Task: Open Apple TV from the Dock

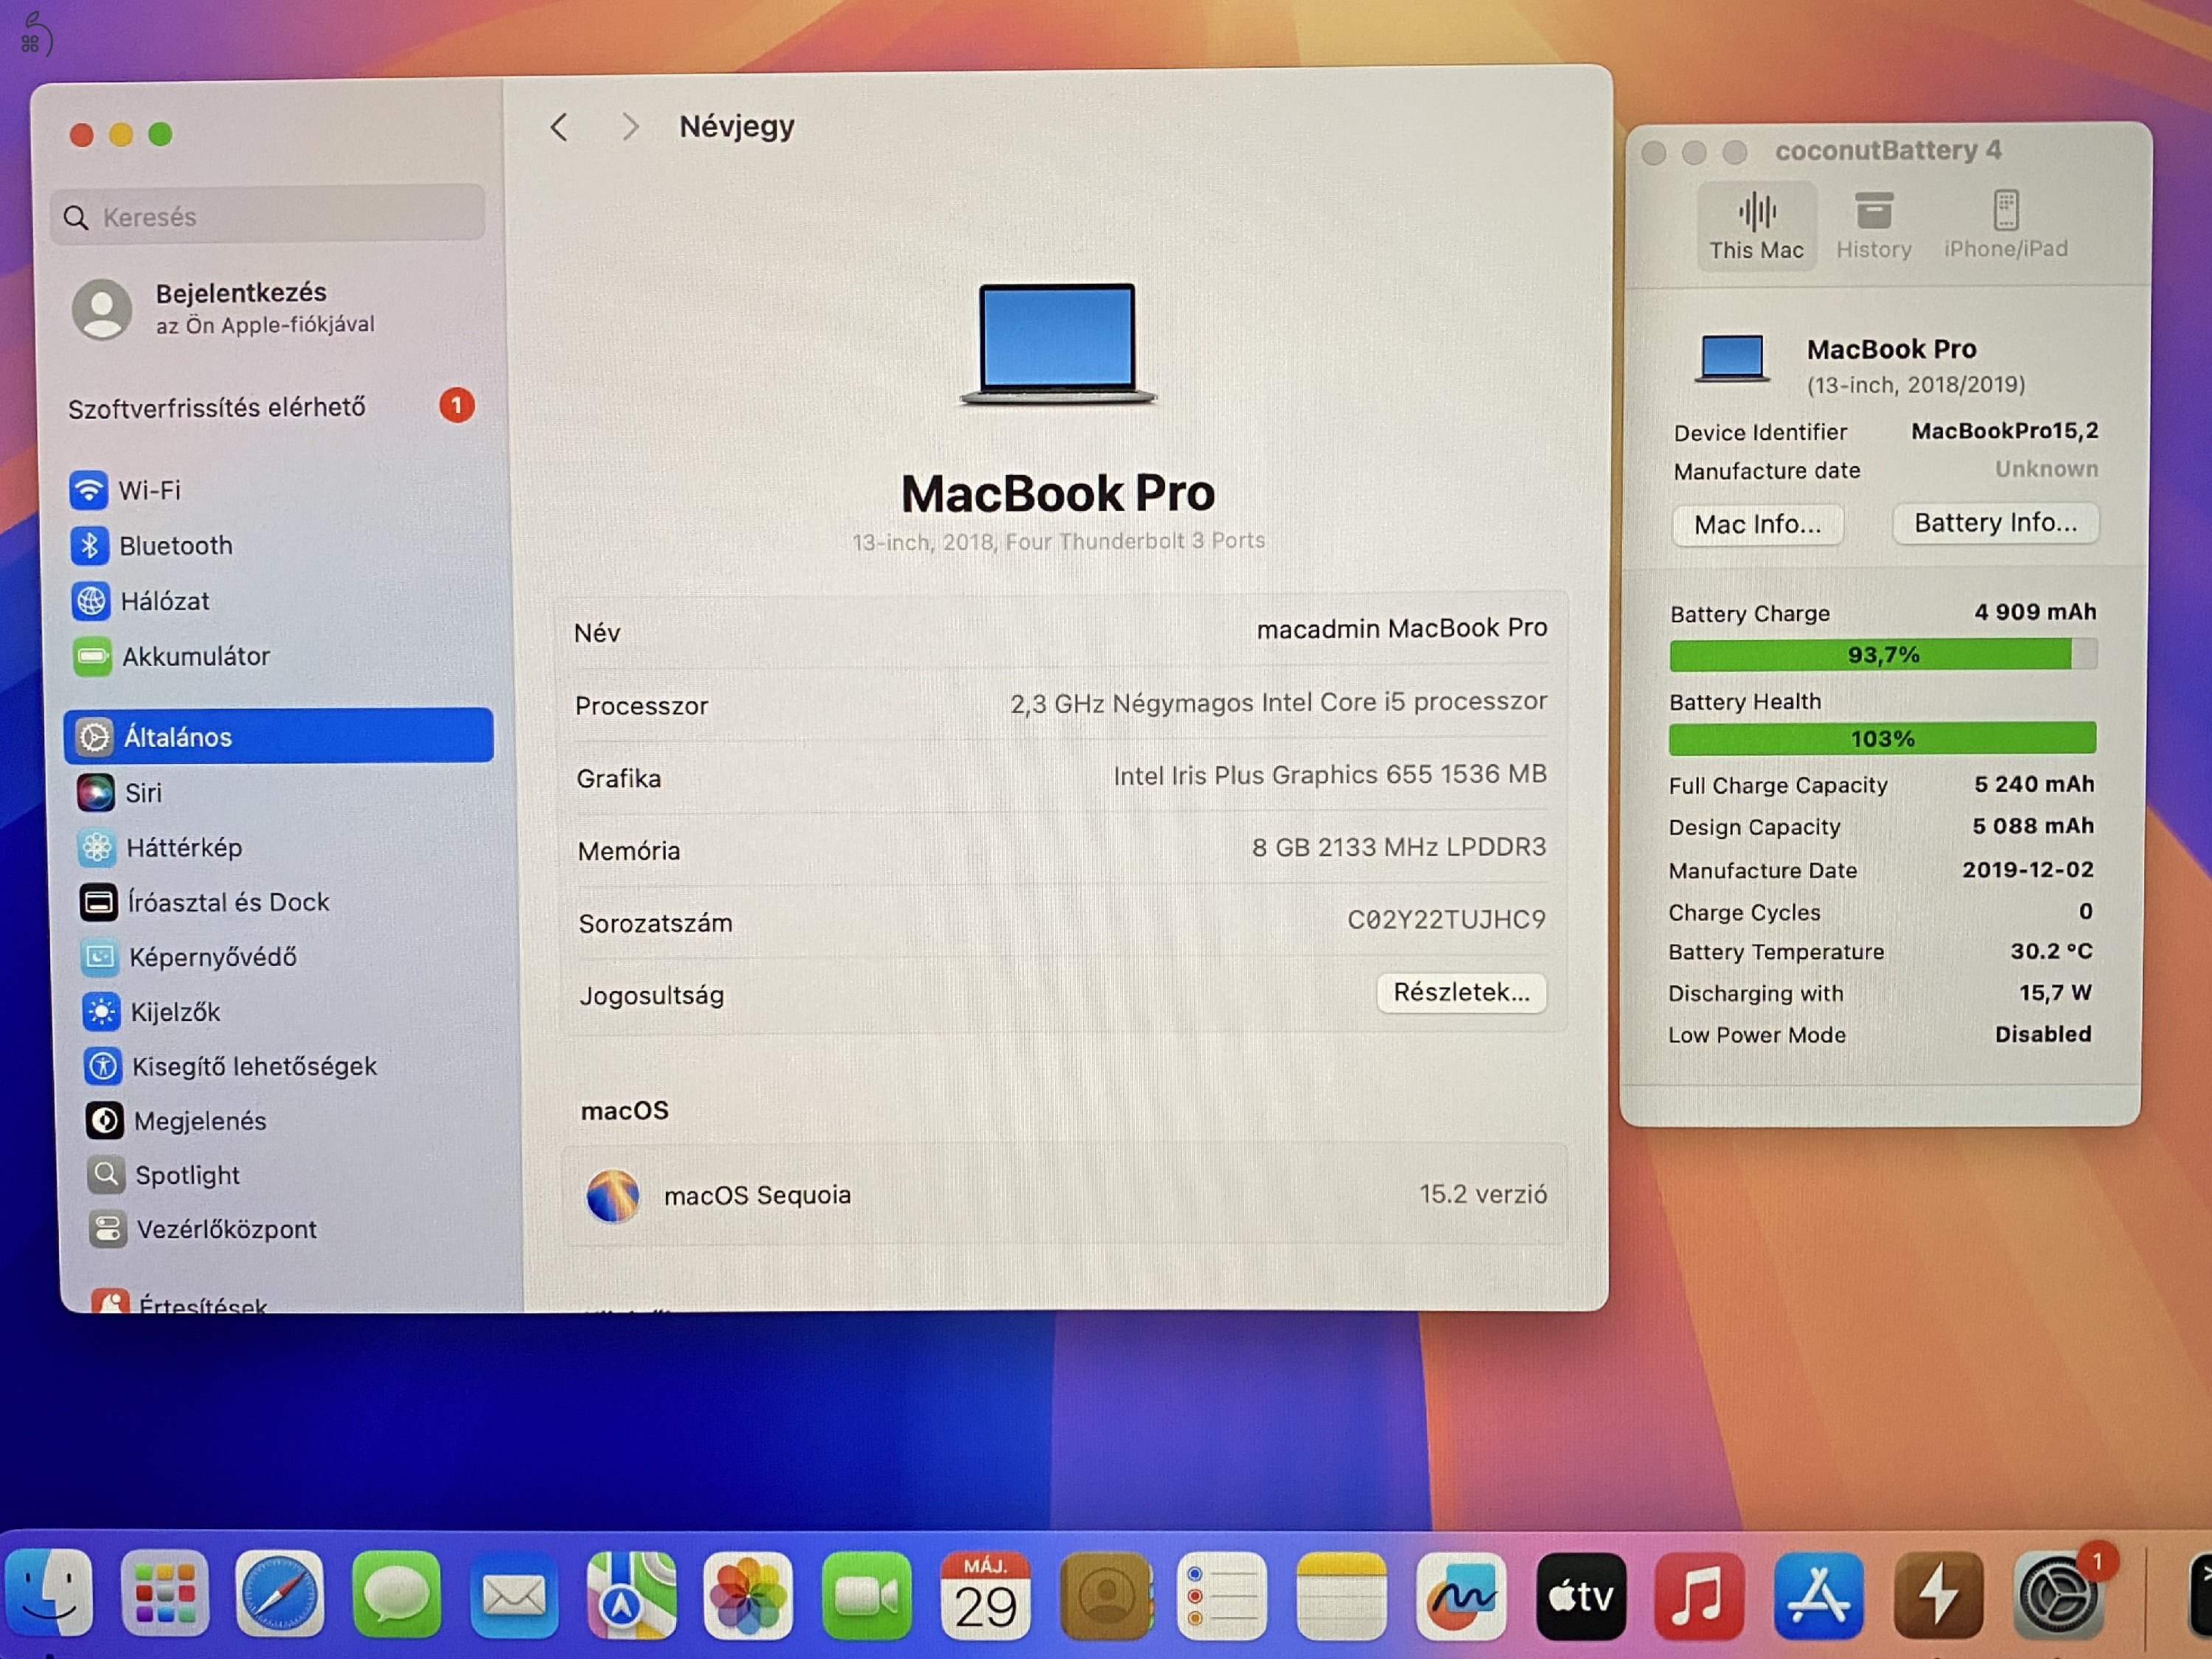Action: click(1581, 1596)
